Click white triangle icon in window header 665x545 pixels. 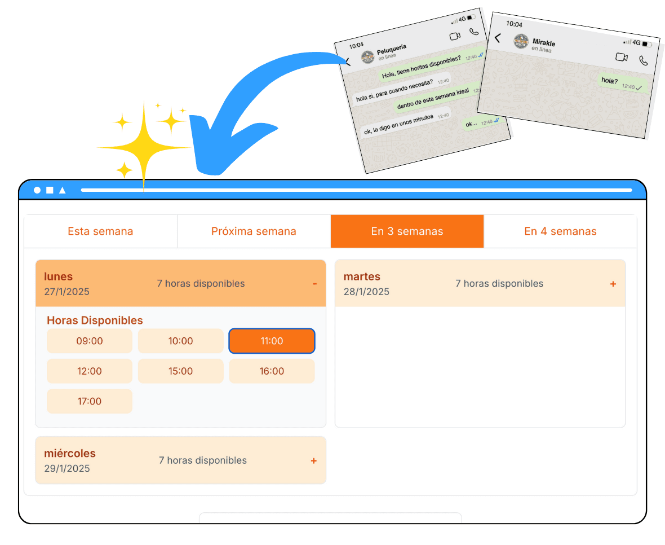click(62, 190)
